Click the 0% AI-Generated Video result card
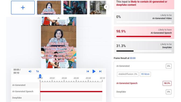Image resolution: width=181 pixels, height=102 pixels. pos(144,18)
